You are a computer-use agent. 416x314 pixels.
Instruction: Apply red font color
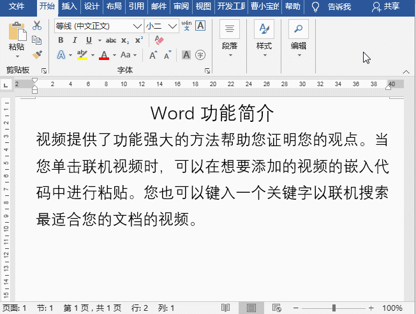104,56
